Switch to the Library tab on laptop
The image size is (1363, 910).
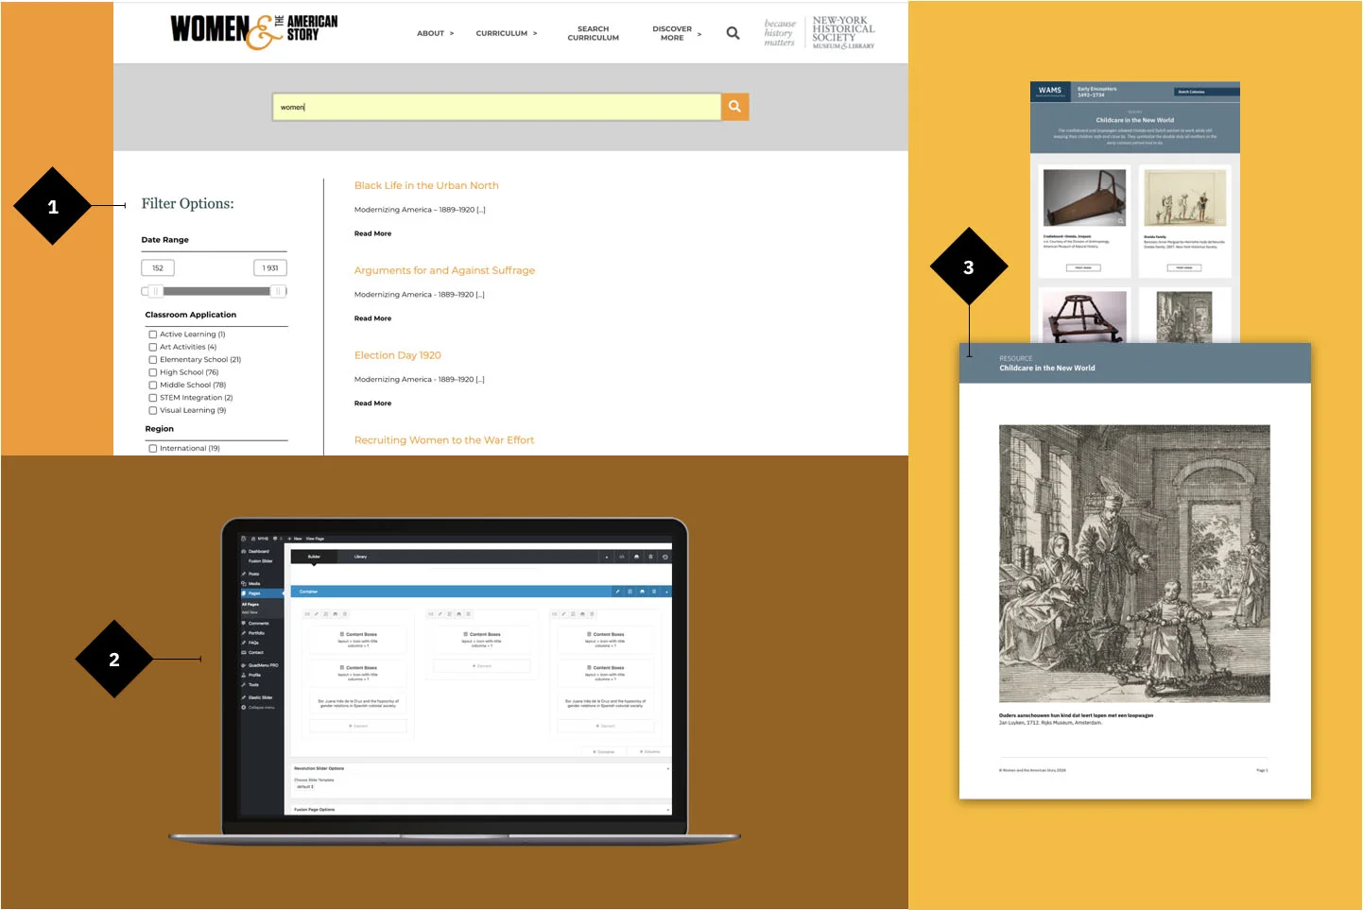[x=360, y=557]
